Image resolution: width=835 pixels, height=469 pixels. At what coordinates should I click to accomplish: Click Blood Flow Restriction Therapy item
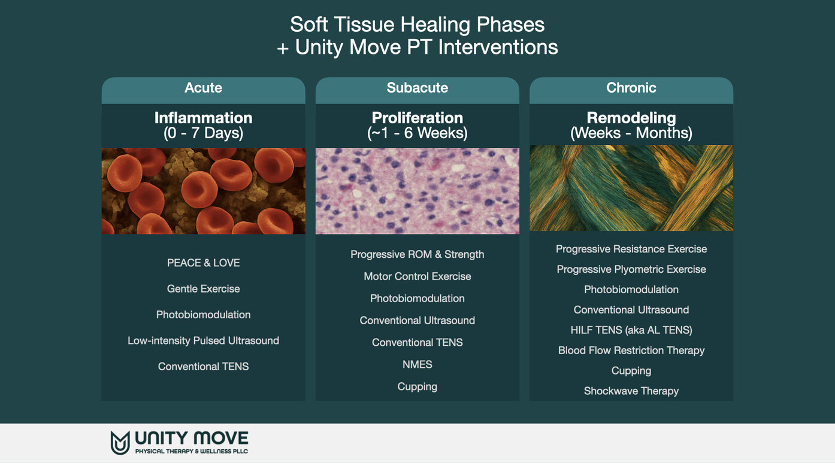pyautogui.click(x=631, y=351)
